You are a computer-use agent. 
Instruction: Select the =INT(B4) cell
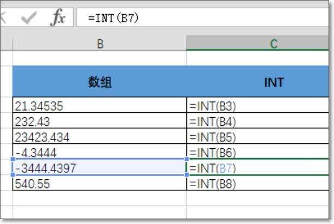257,120
